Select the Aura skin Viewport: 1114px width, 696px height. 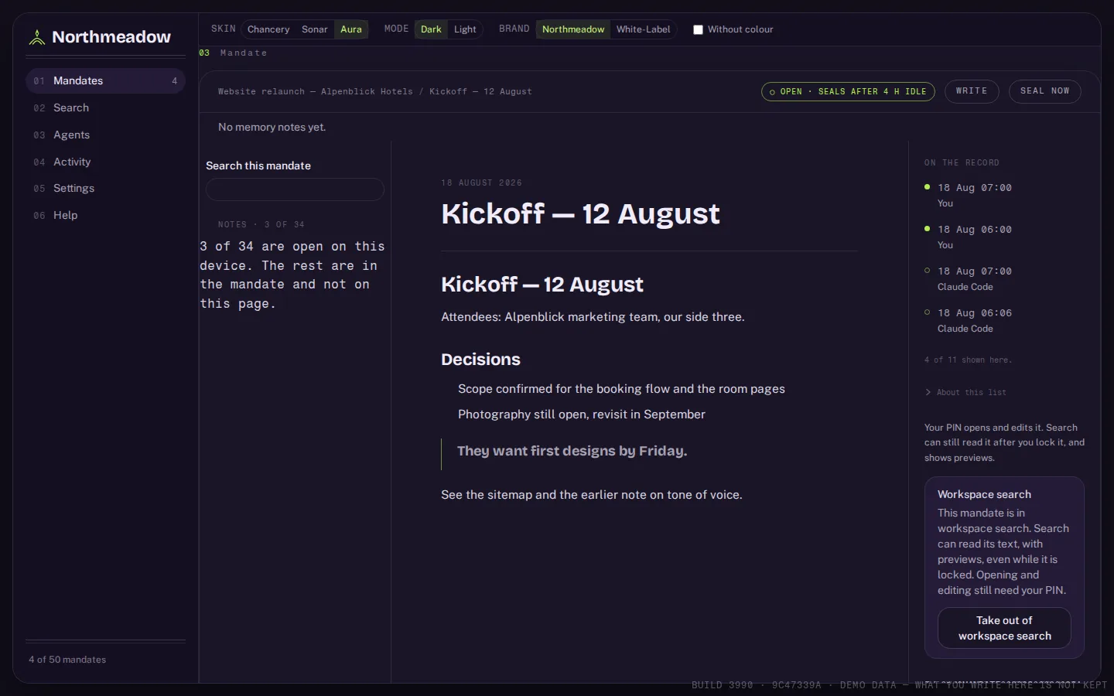coord(351,29)
